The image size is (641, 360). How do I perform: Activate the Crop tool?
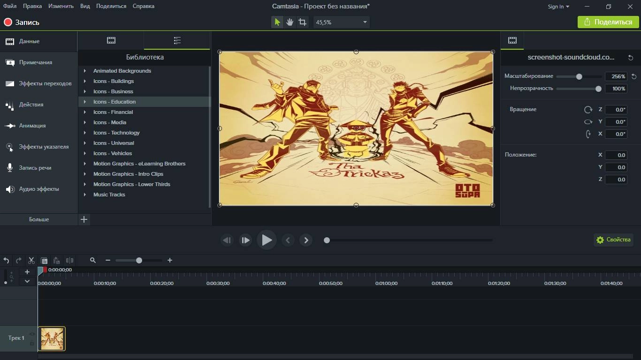click(x=303, y=22)
